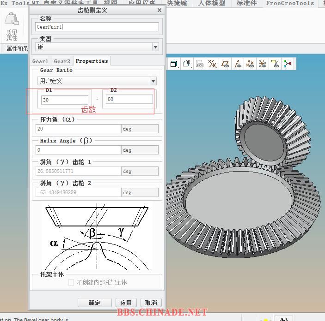Click the gear 1 bevel angle field
This screenshot has height=321, width=325.
78,171
